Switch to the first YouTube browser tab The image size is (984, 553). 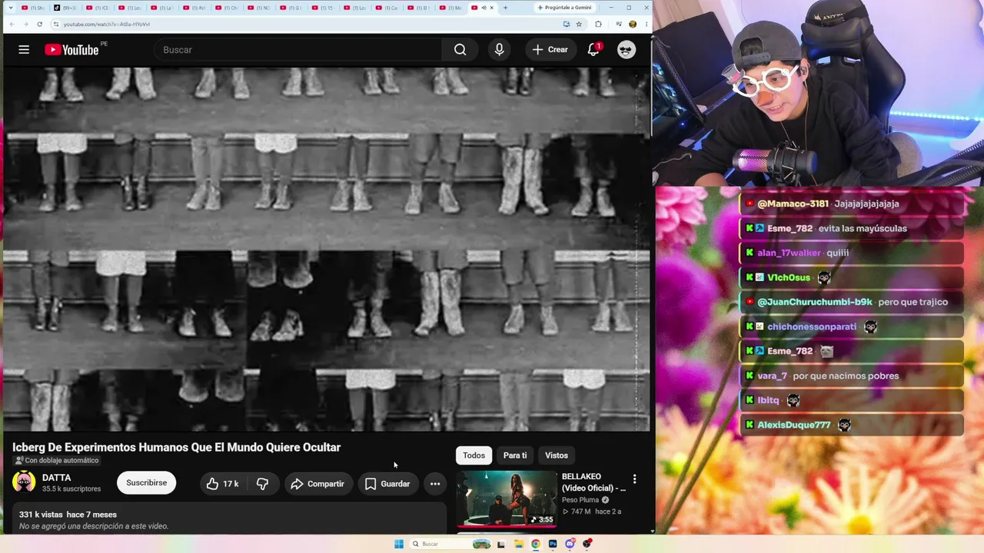click(34, 8)
